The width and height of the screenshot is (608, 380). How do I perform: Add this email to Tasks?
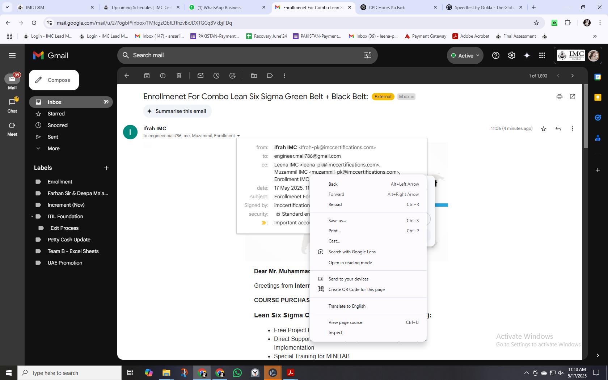click(232, 76)
